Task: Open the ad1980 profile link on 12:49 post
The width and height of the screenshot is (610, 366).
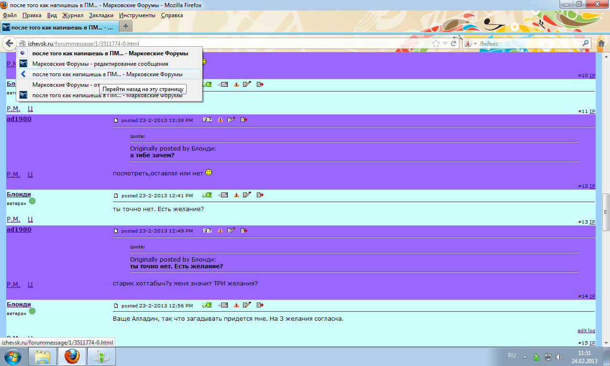Action: pyautogui.click(x=19, y=230)
